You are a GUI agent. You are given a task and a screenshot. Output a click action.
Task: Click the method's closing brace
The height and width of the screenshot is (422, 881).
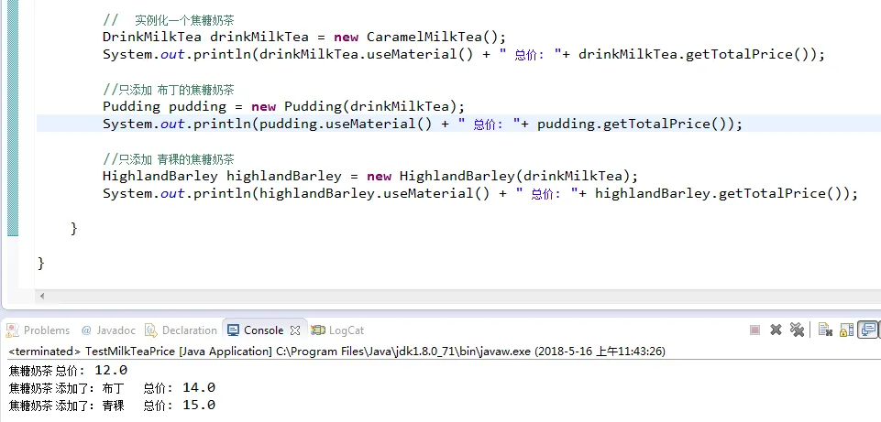point(74,229)
